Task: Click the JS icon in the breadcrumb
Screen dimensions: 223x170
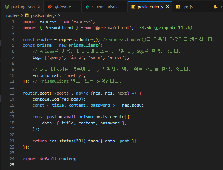Action: pos(27,15)
